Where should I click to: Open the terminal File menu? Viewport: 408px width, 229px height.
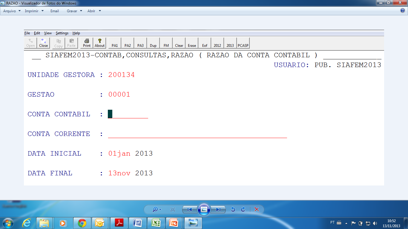coord(27,33)
